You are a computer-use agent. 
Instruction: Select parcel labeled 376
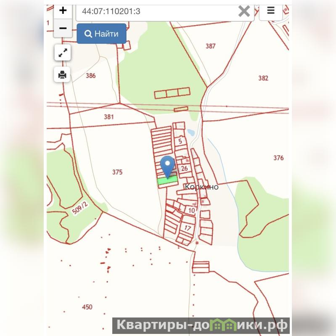[278, 158]
